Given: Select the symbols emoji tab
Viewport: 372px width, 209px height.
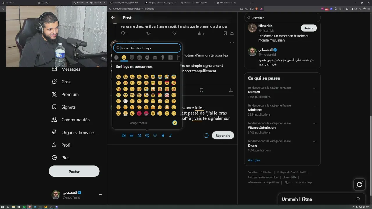Looking at the screenshot, I should [171, 57].
